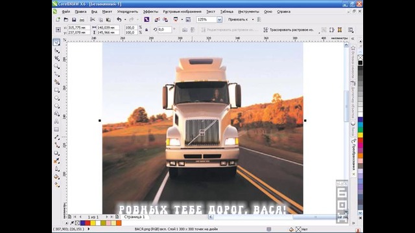Open the Растровые изображения menu
The width and height of the screenshot is (415, 233).
(x=182, y=12)
